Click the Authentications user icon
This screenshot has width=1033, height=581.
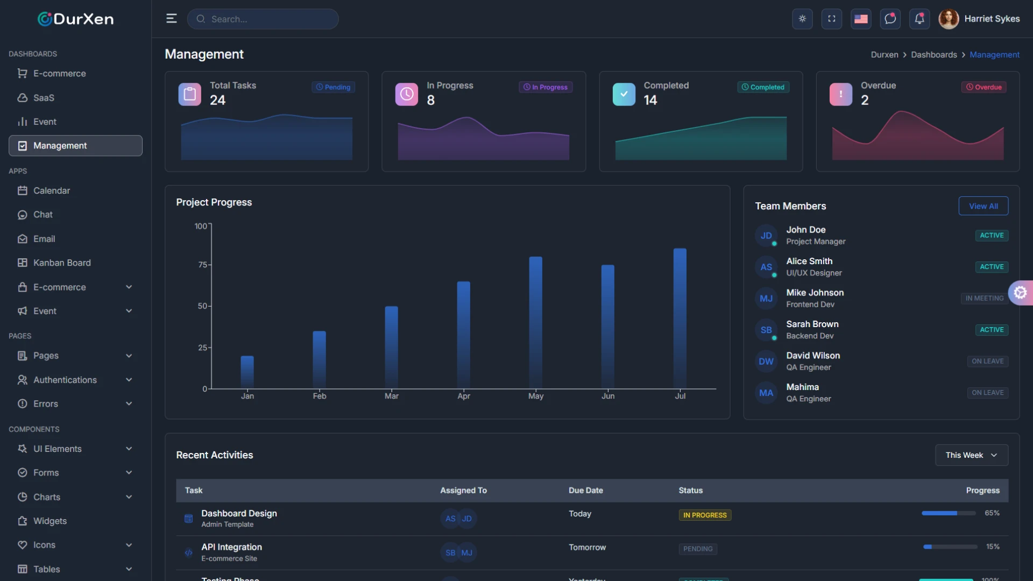point(22,380)
